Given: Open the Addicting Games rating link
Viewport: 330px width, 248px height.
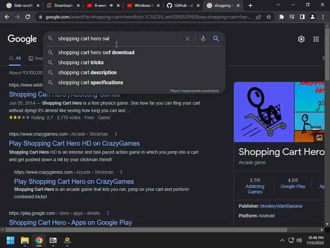Looking at the screenshot, I should click(x=255, y=189).
